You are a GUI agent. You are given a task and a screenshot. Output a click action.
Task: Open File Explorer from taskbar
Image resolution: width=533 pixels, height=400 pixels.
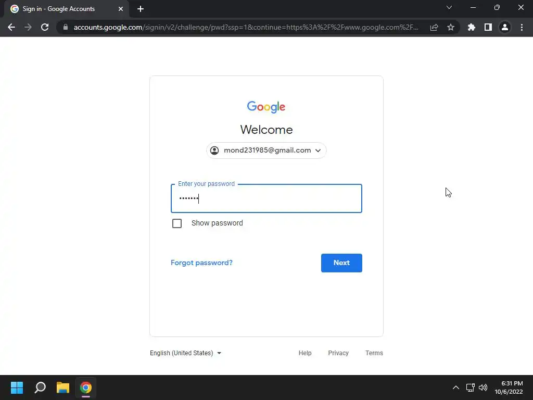(x=63, y=387)
